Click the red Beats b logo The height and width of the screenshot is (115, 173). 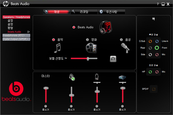(16, 89)
